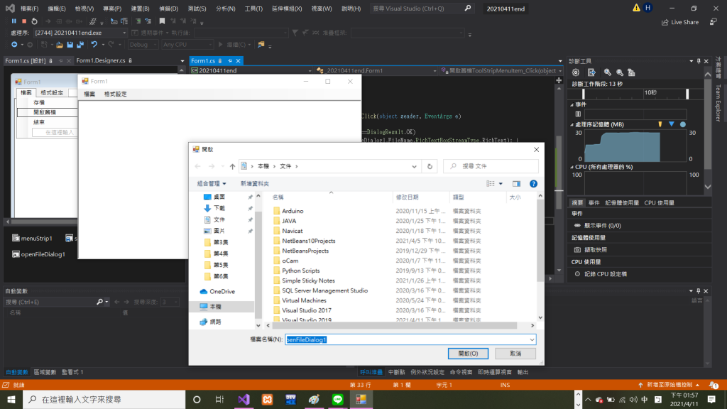Viewport: 727px width, 409px height.
Task: Open Visual Studio from the taskbar
Action: (x=244, y=399)
